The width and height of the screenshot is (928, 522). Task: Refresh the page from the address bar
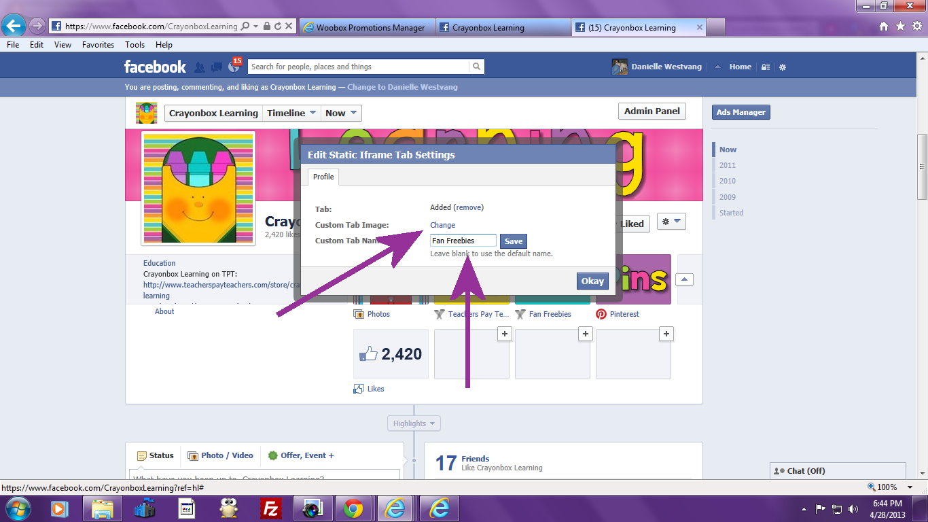coord(278,27)
